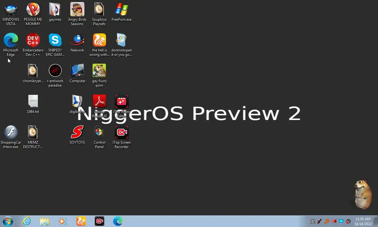Select the Souptoys Playsets icon

(99, 14)
